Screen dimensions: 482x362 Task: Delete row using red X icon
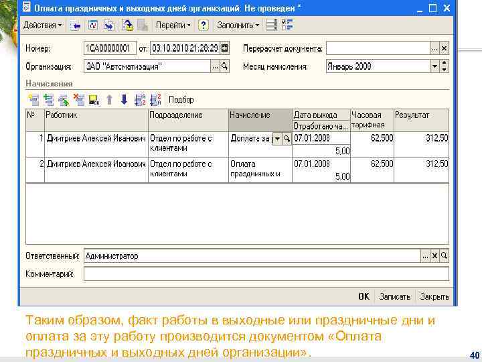(79, 100)
